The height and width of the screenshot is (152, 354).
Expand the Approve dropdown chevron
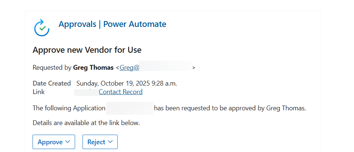click(x=68, y=142)
